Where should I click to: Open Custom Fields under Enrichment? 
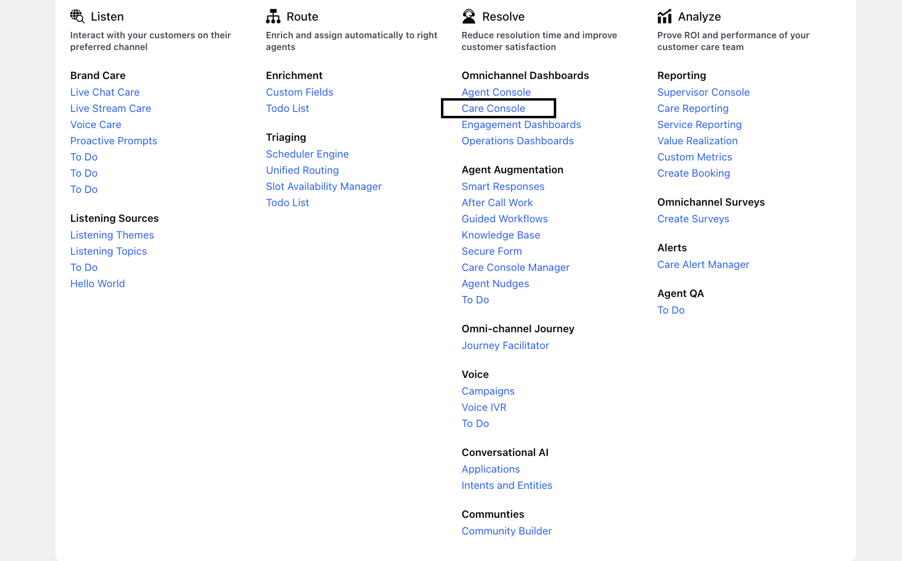[x=300, y=92]
